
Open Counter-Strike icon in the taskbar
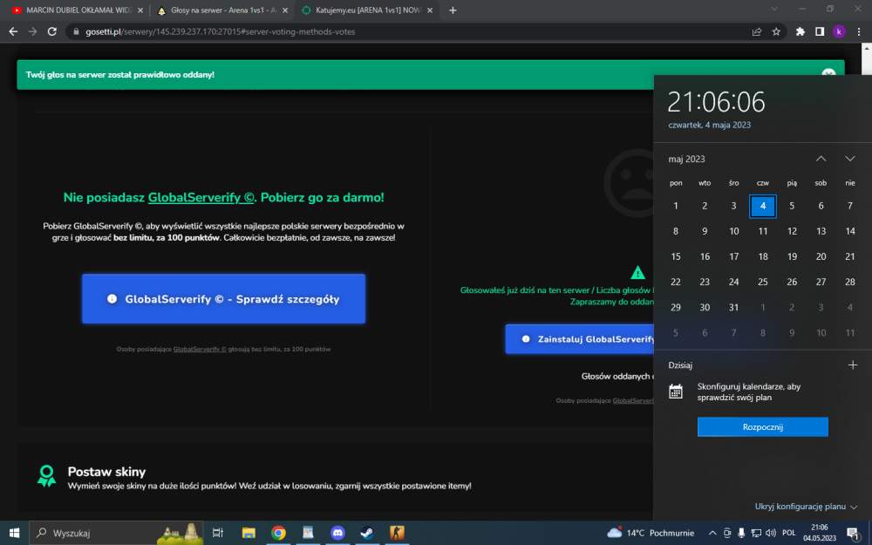(397, 533)
